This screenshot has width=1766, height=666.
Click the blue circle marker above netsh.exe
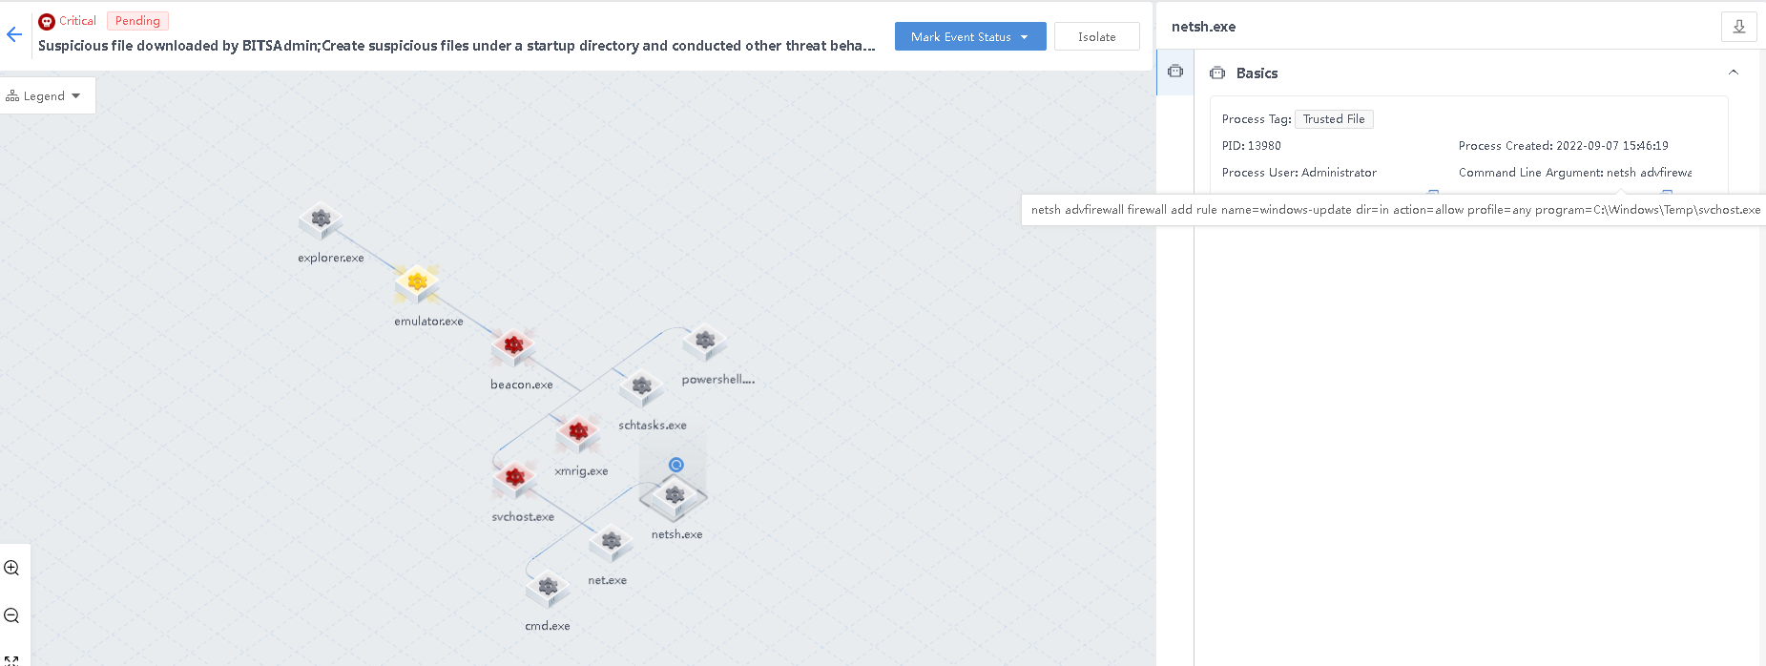[676, 465]
